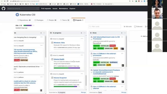
Task: Click Volume Health progress bar
Action: (x=67, y=68)
